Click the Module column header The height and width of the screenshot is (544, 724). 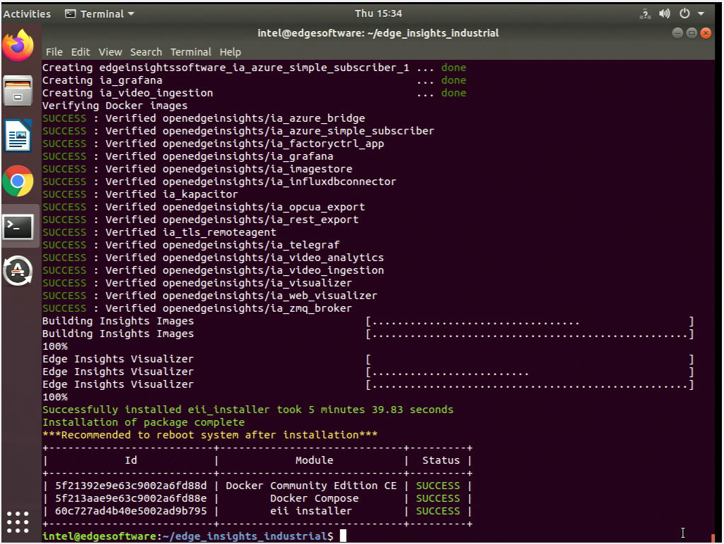[x=314, y=460]
